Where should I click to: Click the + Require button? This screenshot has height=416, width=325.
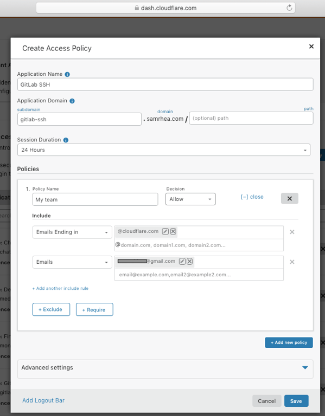coord(94,309)
